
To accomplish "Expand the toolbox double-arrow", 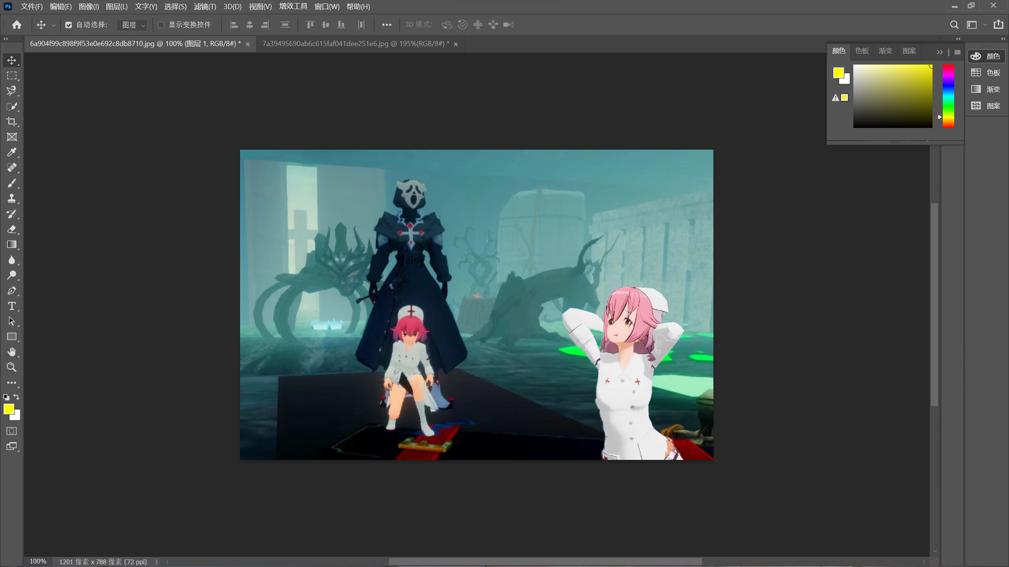I will [6, 39].
